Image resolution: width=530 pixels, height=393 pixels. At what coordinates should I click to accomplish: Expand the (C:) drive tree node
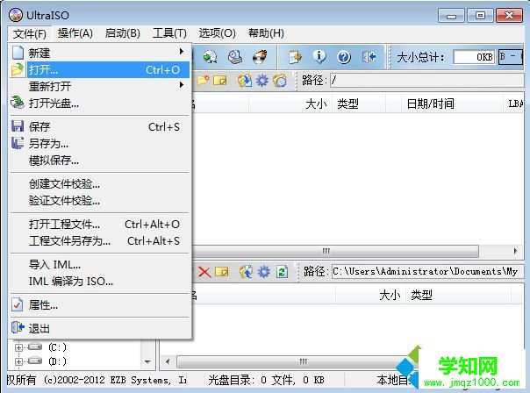19,347
